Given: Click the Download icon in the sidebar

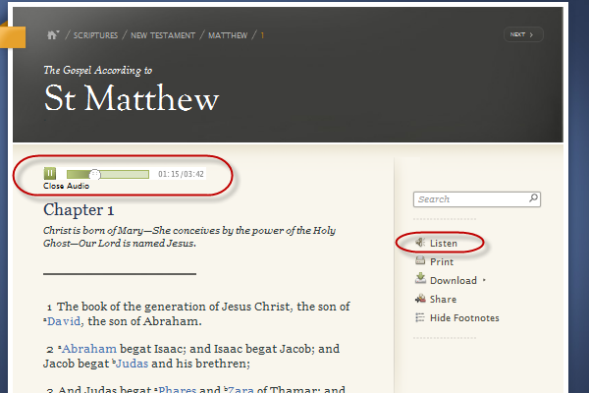Looking at the screenshot, I should [x=420, y=280].
